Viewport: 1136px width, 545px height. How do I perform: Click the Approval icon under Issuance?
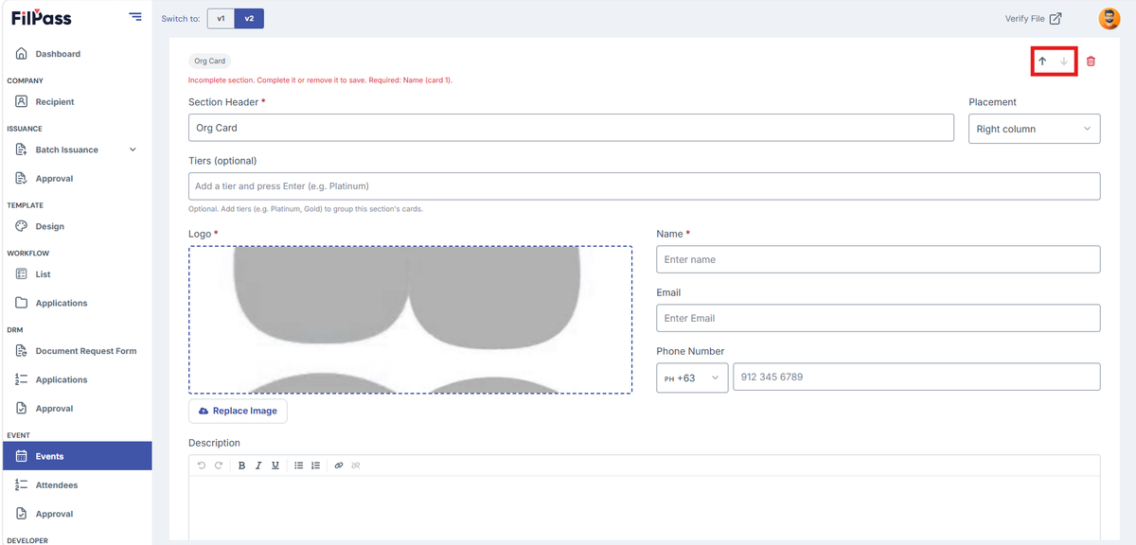22,178
